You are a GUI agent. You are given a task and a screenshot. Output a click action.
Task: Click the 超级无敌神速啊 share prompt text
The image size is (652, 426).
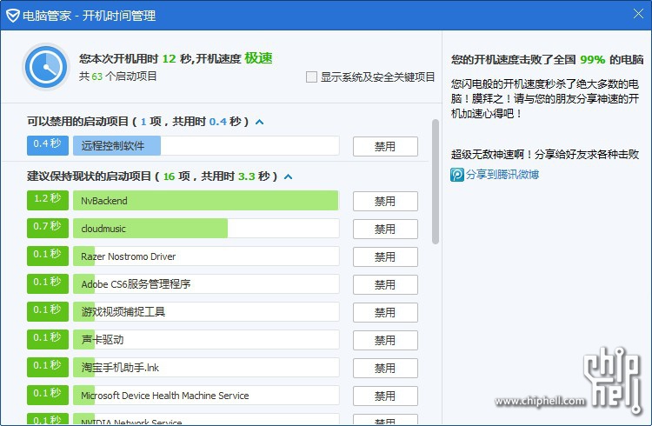tap(545, 155)
